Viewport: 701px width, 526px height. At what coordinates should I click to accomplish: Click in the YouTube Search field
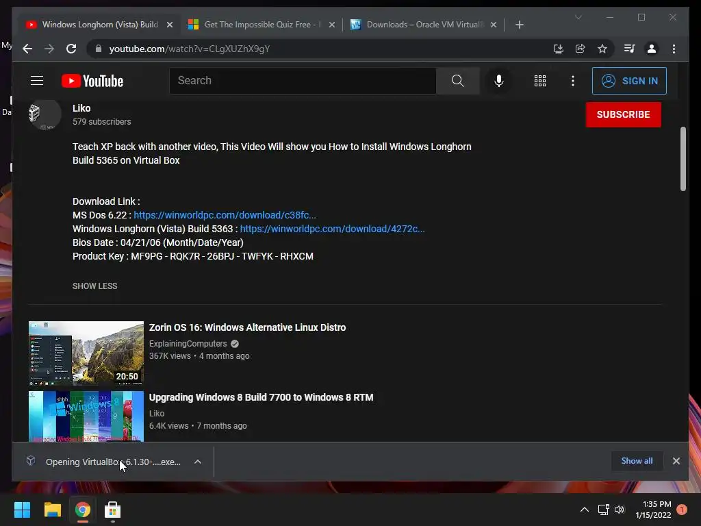click(x=303, y=81)
